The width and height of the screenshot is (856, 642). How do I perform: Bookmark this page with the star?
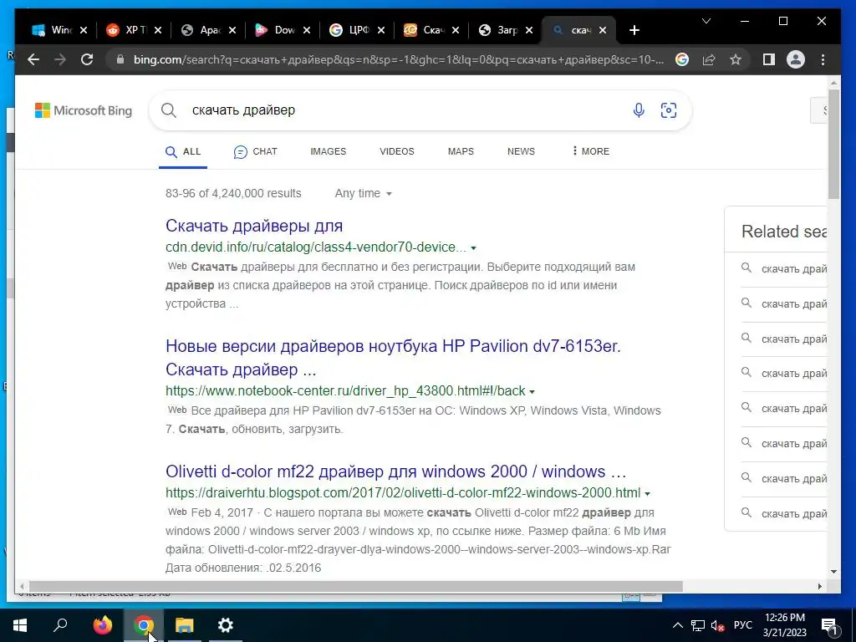coord(736,59)
